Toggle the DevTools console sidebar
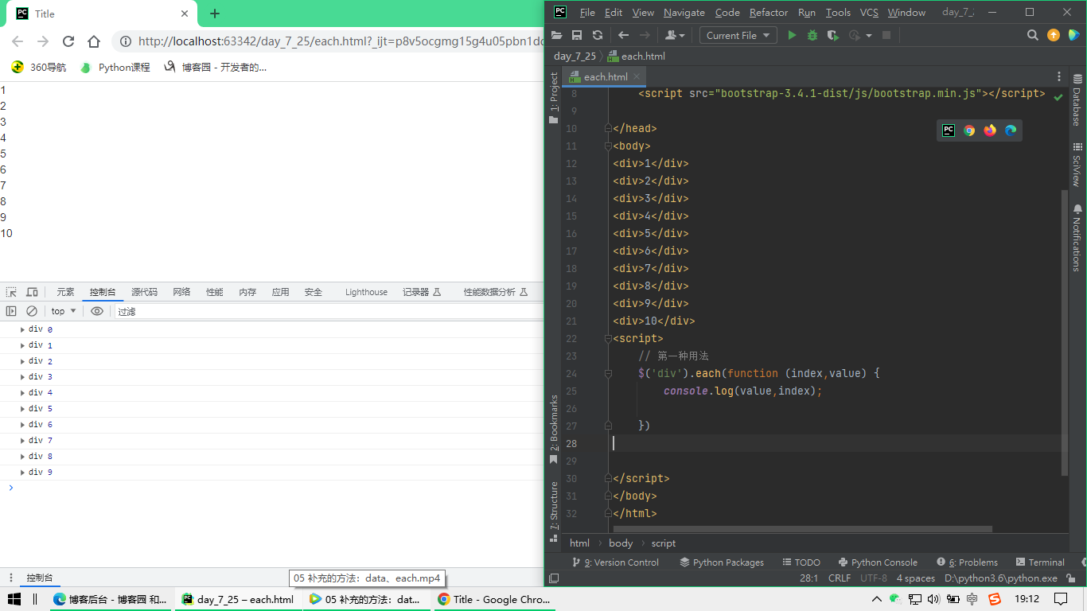 coord(11,311)
